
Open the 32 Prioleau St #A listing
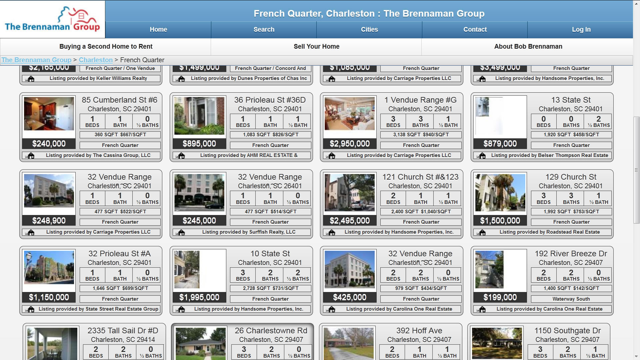tap(120, 254)
